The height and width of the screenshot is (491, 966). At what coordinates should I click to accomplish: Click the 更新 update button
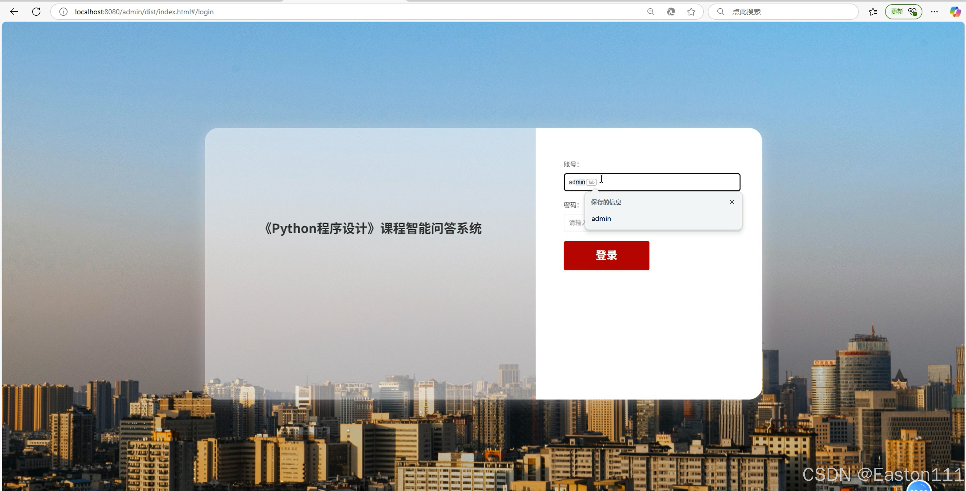tap(897, 12)
